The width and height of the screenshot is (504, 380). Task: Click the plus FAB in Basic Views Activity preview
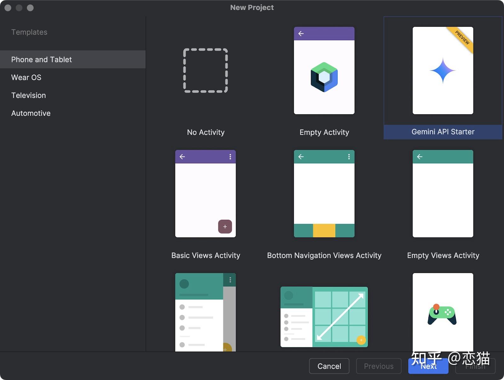(225, 226)
